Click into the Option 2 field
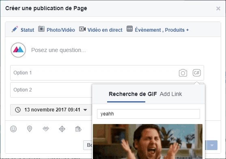226x159 pixels. 51,90
